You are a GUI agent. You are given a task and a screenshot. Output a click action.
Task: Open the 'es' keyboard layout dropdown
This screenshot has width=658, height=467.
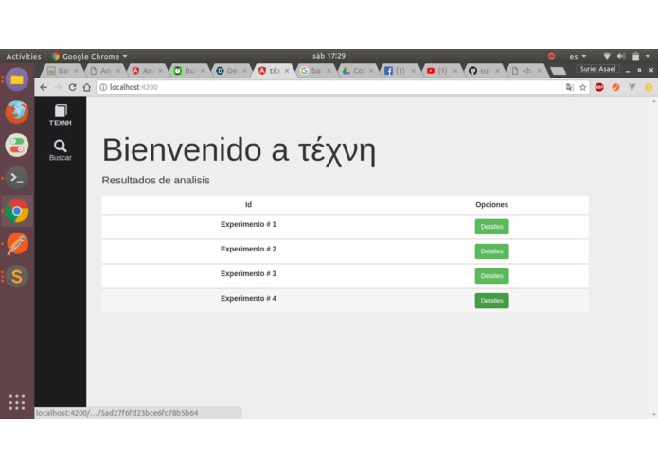[578, 56]
